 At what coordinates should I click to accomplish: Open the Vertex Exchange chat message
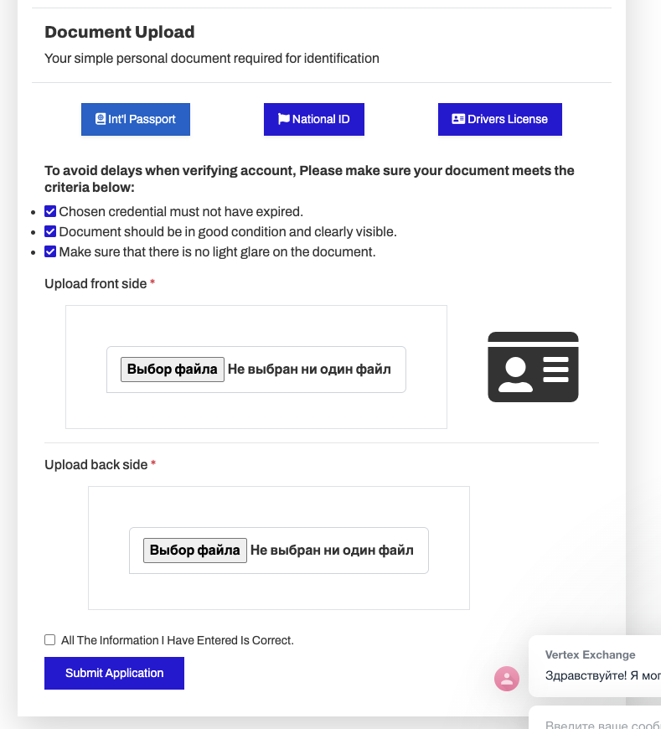[x=595, y=666]
